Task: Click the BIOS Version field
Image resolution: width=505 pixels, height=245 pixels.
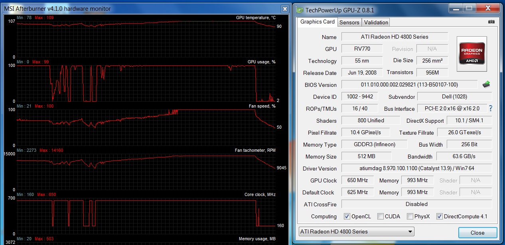Action: (x=409, y=84)
